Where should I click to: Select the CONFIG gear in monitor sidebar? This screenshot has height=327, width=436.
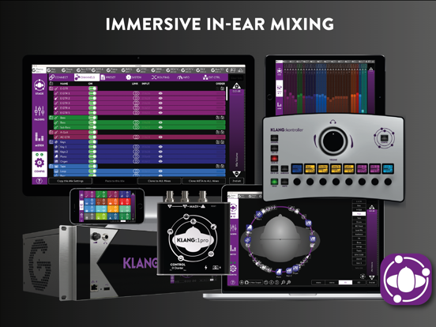[39, 164]
